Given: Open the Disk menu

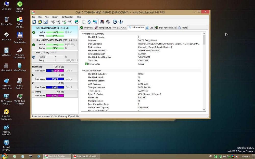Looking at the screenshot, I should [x=40, y=17].
